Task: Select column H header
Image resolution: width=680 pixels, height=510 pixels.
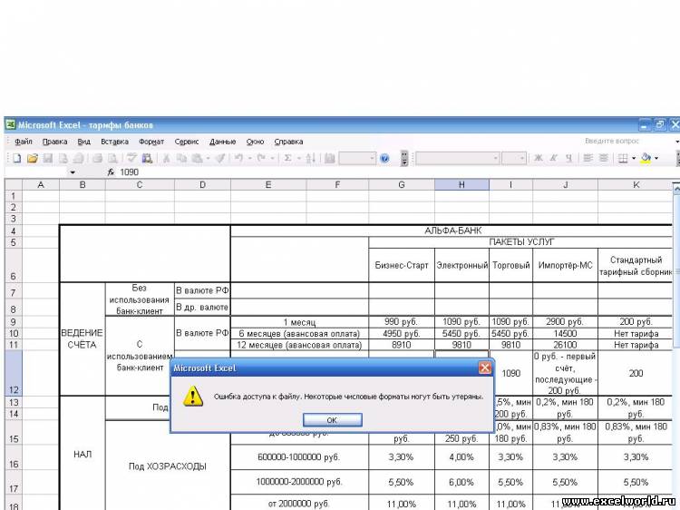Action: pos(461,185)
